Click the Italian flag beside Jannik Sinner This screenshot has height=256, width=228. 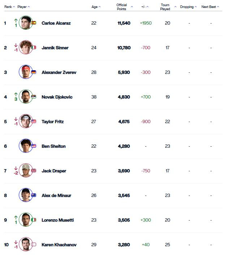click(x=34, y=47)
